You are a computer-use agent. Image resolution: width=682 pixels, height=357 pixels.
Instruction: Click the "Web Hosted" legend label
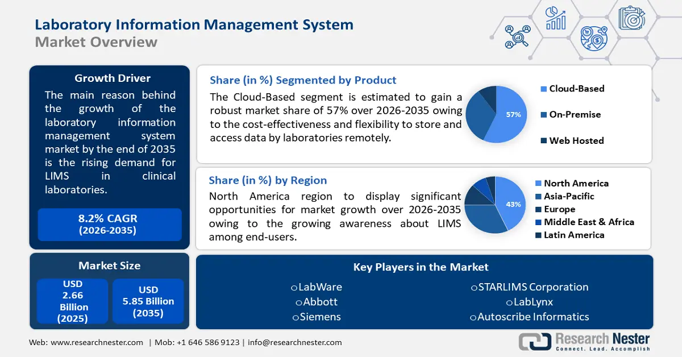pyautogui.click(x=576, y=141)
